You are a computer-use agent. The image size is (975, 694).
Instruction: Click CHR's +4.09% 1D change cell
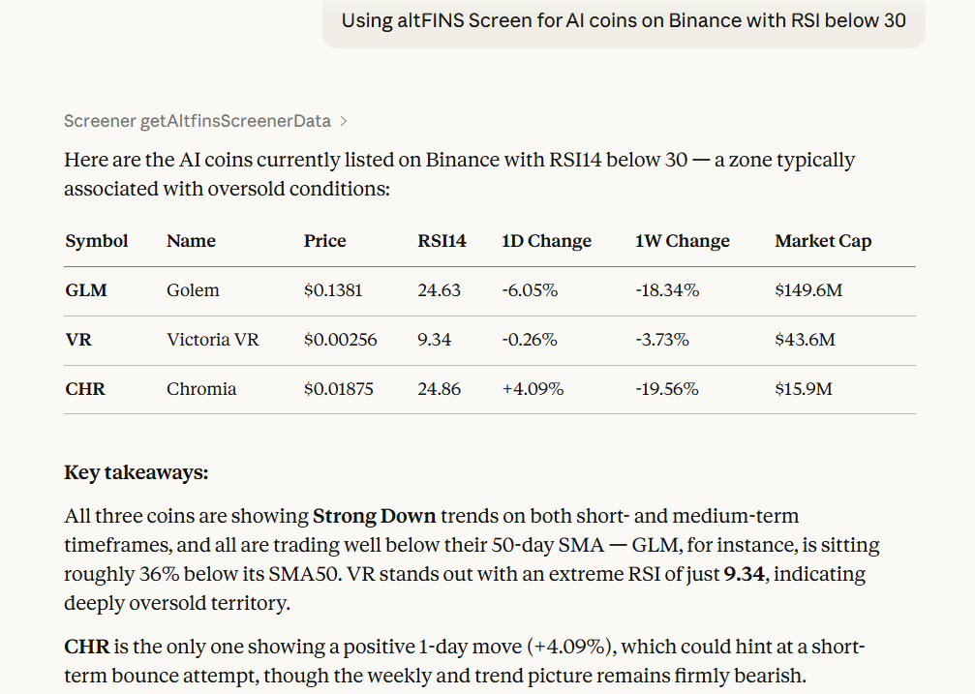click(533, 389)
